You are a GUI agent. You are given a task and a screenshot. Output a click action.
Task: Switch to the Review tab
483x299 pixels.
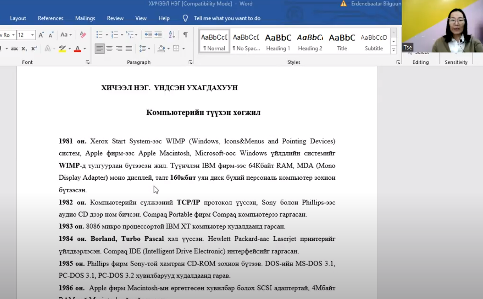pos(115,18)
